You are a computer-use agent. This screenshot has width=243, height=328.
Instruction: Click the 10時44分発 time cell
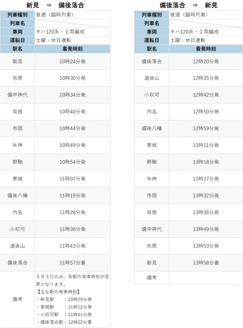tap(72, 128)
